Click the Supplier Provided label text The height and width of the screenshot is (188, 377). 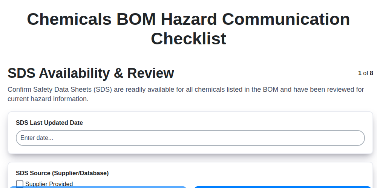[49, 184]
